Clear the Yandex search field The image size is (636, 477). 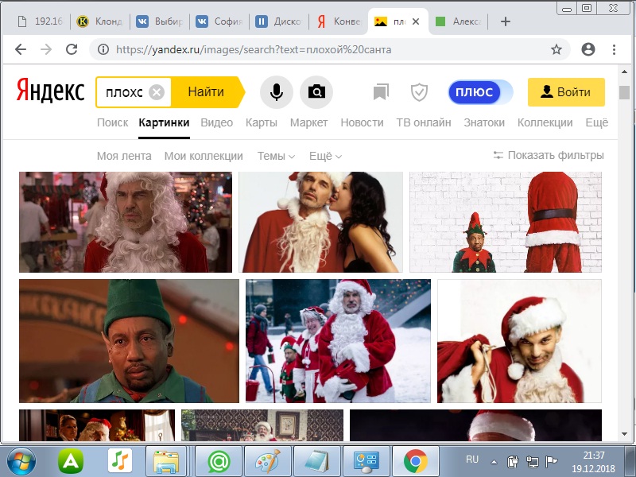[157, 92]
